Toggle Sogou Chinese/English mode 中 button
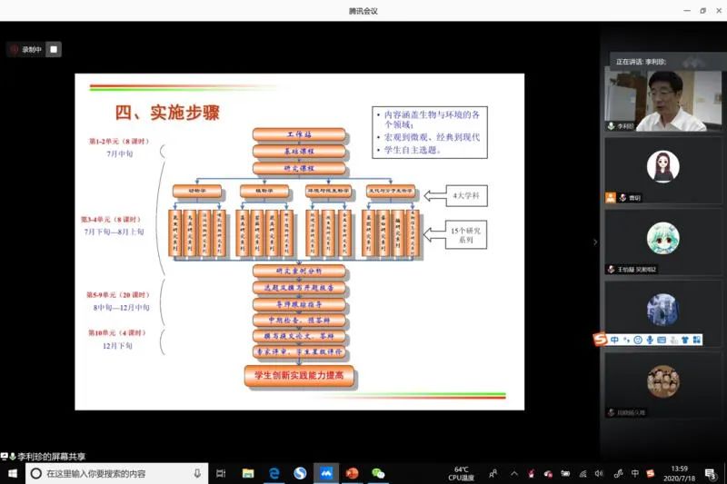727x484 pixels. pyautogui.click(x=614, y=340)
